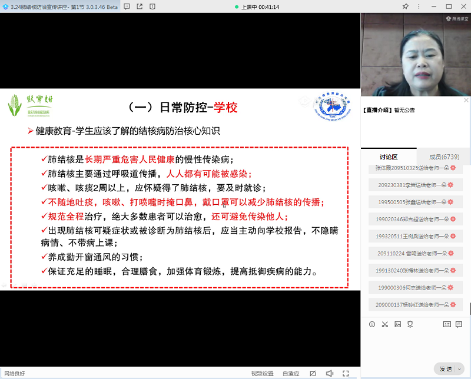Toggle the card-style view icon in chat toolbar
Screen dimensions: 471x379
coord(446,324)
